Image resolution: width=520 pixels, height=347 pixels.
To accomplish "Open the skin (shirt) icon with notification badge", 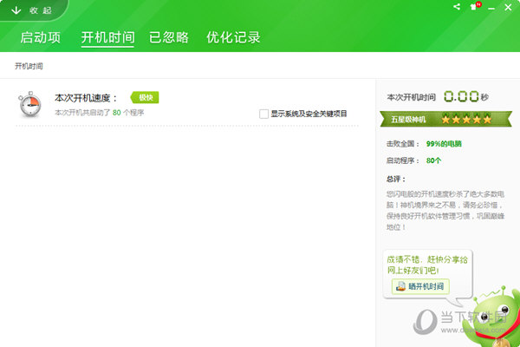I will (x=474, y=7).
